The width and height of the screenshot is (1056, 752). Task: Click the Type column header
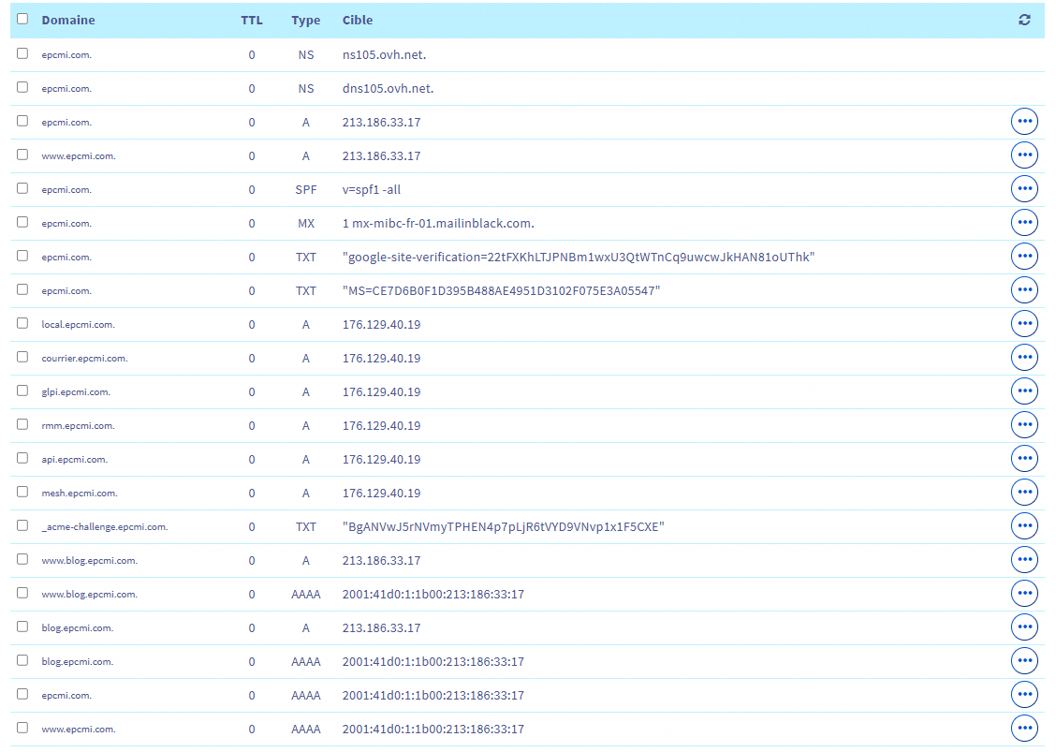click(305, 20)
